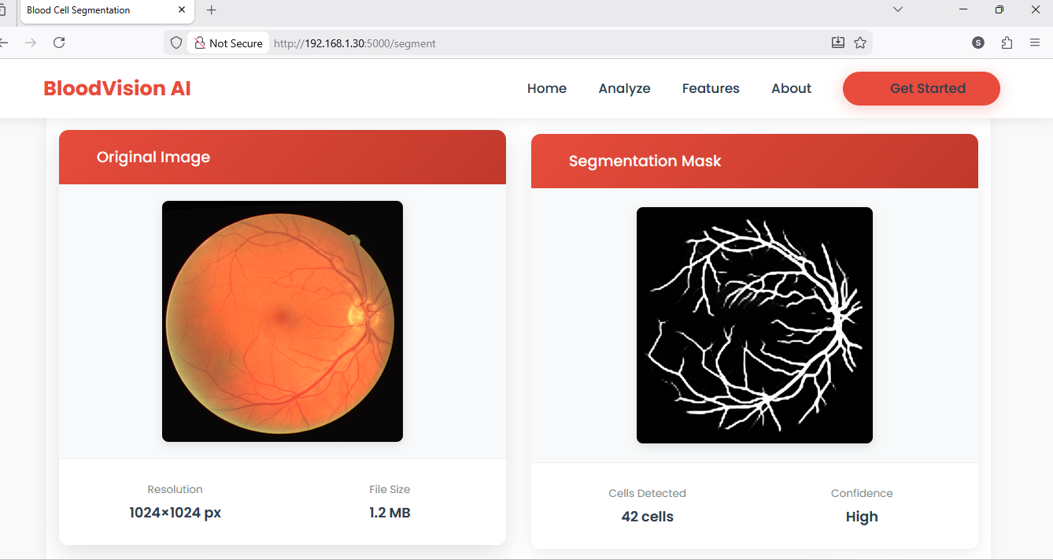Viewport: 1053px width, 560px height.
Task: Open the Features navigation item
Action: click(x=710, y=88)
